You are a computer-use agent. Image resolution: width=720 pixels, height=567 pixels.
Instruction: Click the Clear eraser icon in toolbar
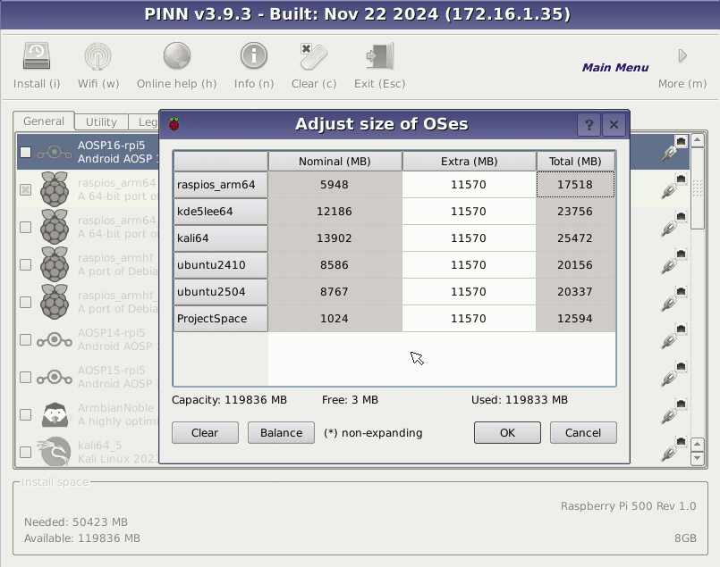click(313, 57)
